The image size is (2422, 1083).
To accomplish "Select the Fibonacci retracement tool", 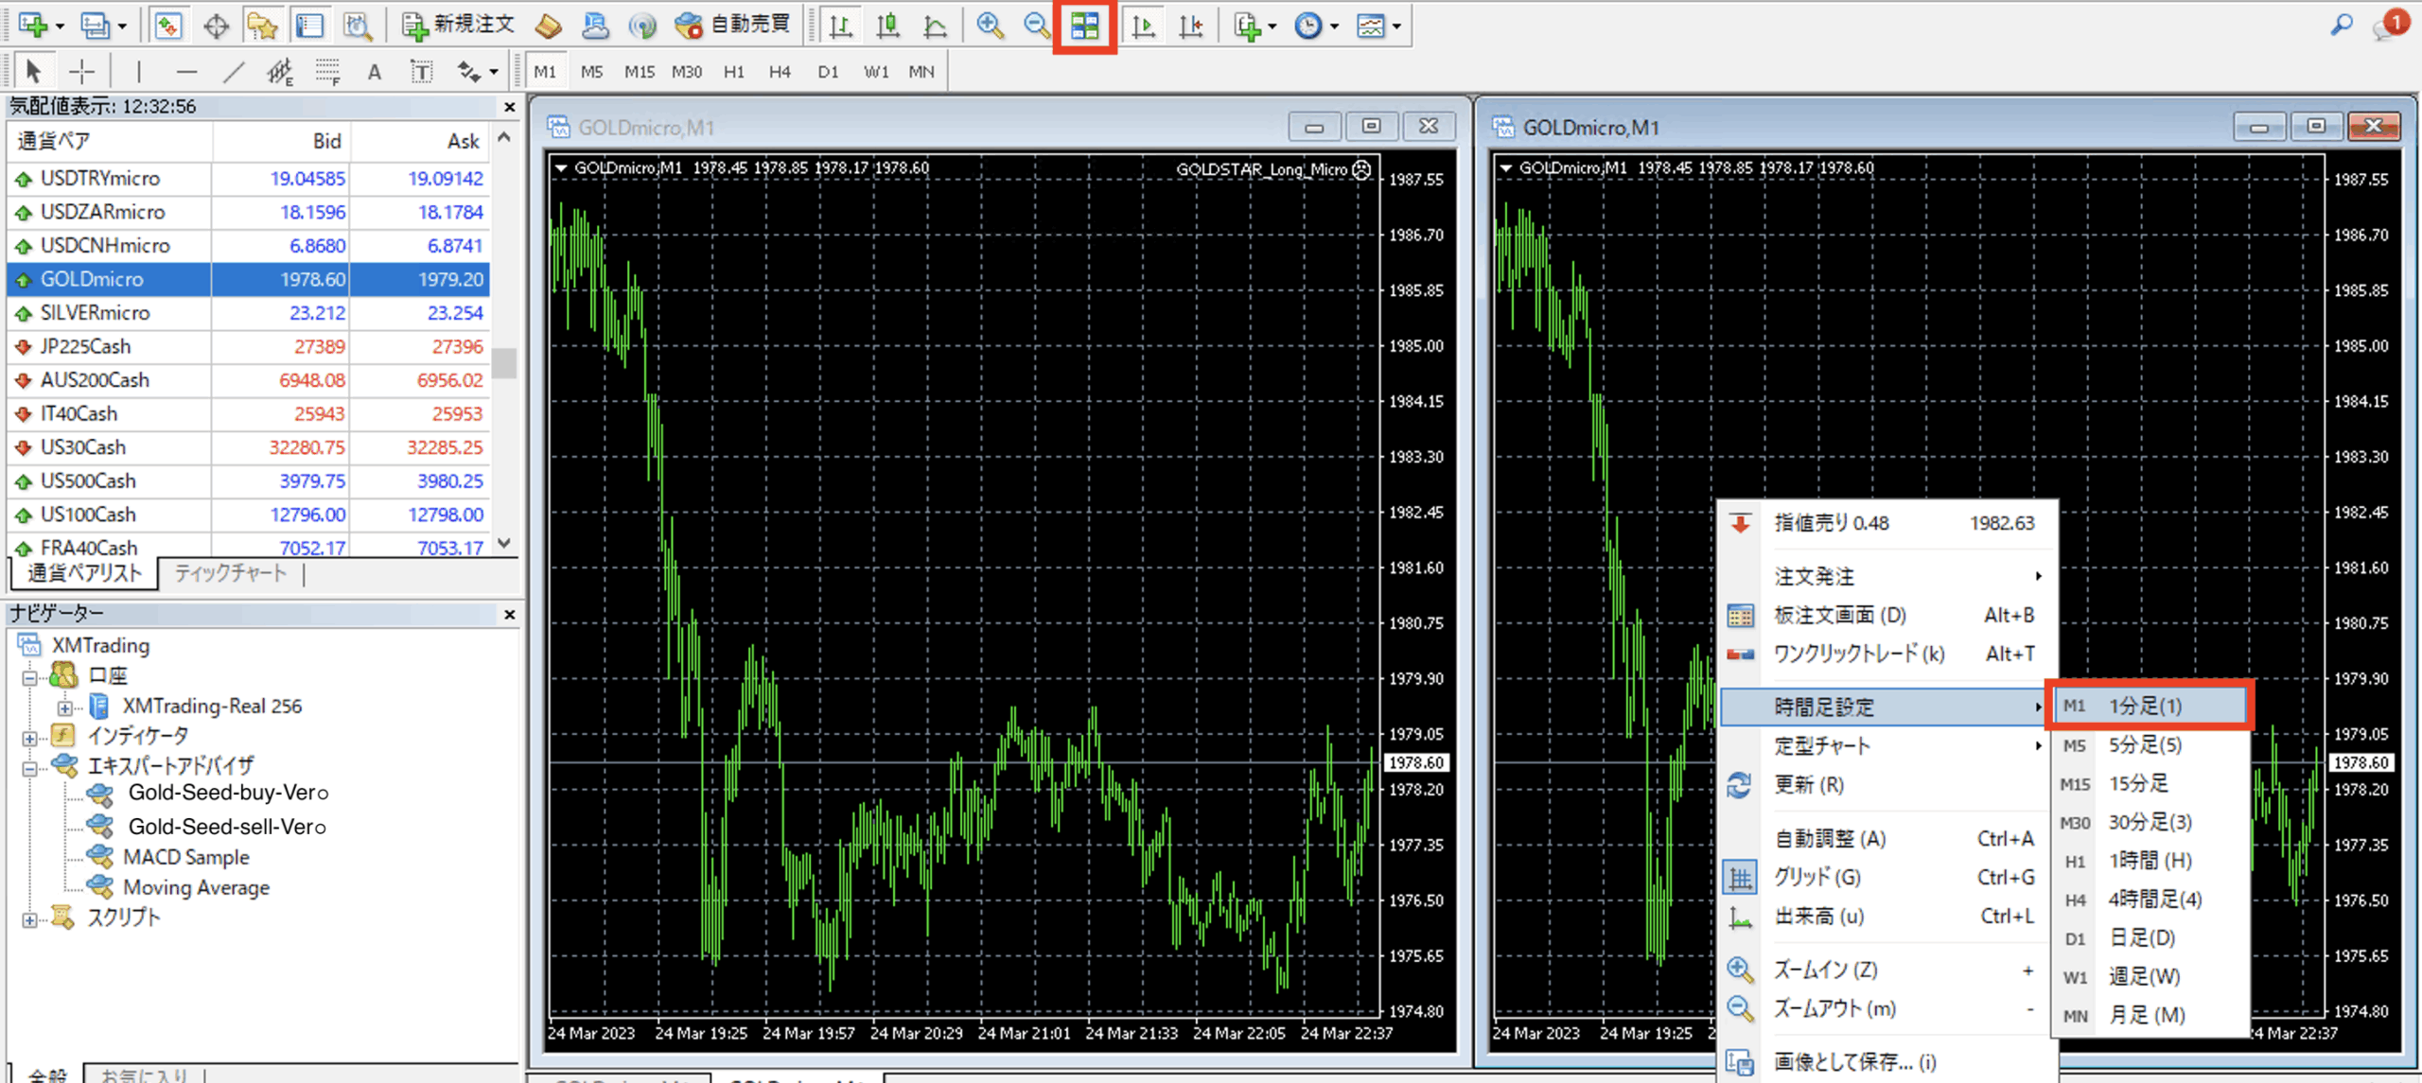I will tap(328, 71).
